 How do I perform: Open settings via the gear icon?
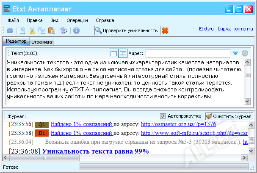pos(64,30)
